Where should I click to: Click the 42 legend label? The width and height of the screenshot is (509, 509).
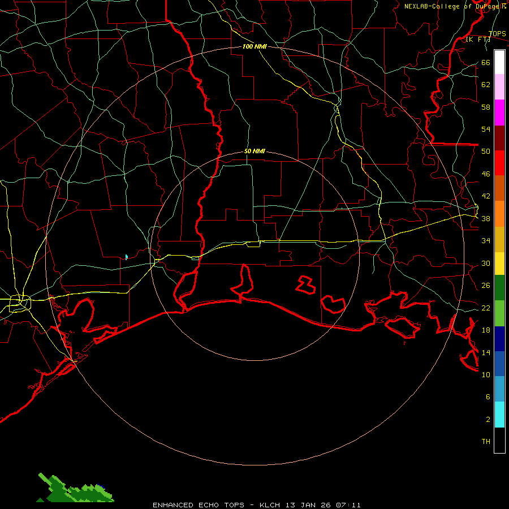[x=486, y=196]
